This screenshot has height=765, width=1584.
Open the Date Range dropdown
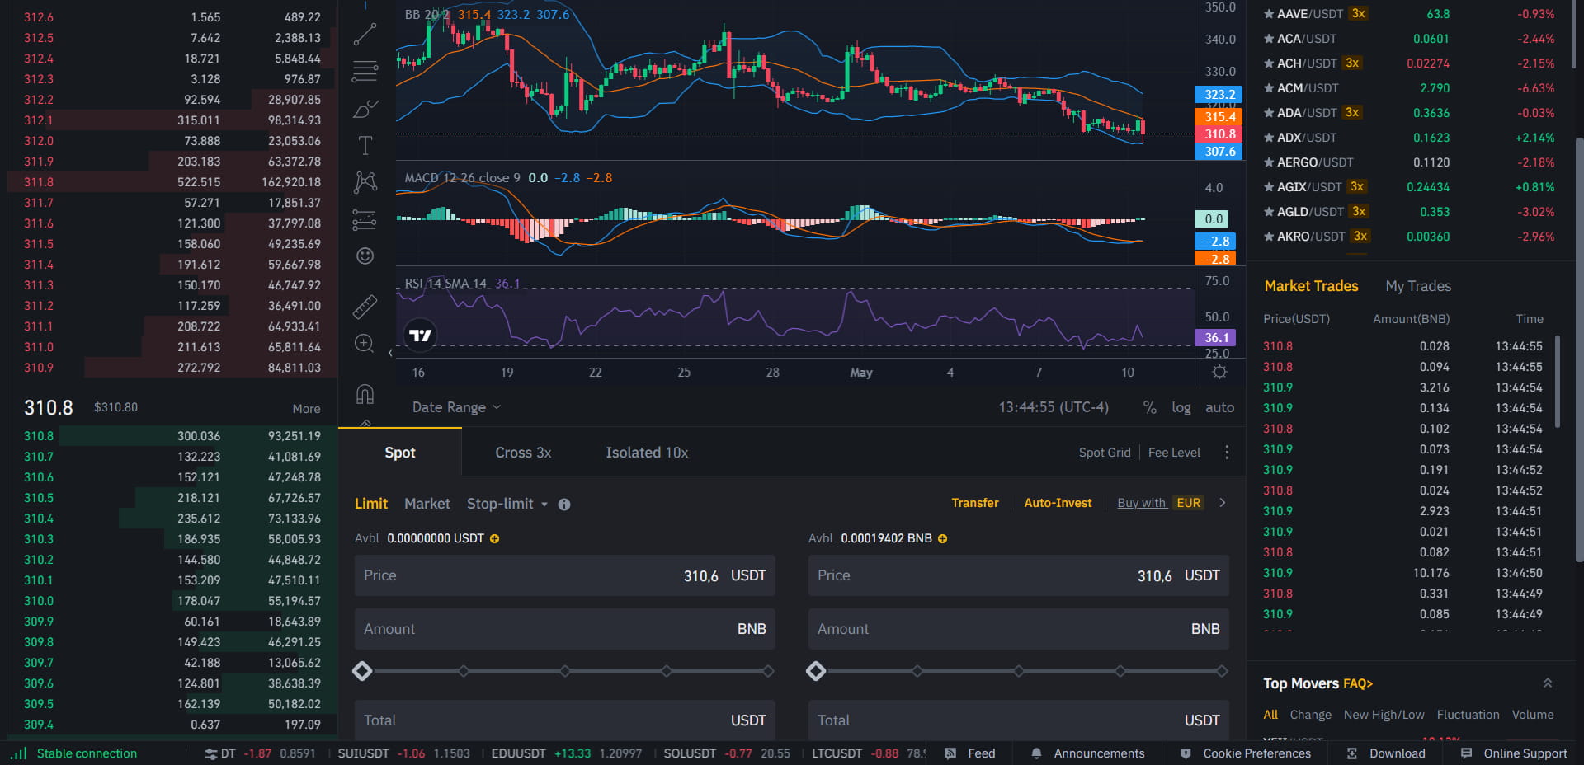coord(456,407)
